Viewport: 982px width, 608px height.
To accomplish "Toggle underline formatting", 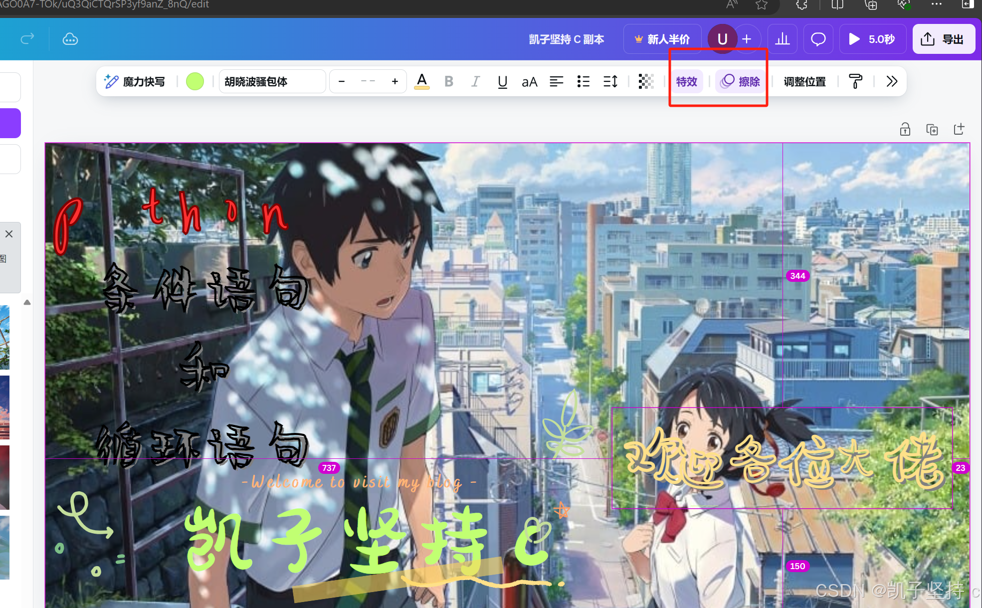I will click(x=502, y=81).
